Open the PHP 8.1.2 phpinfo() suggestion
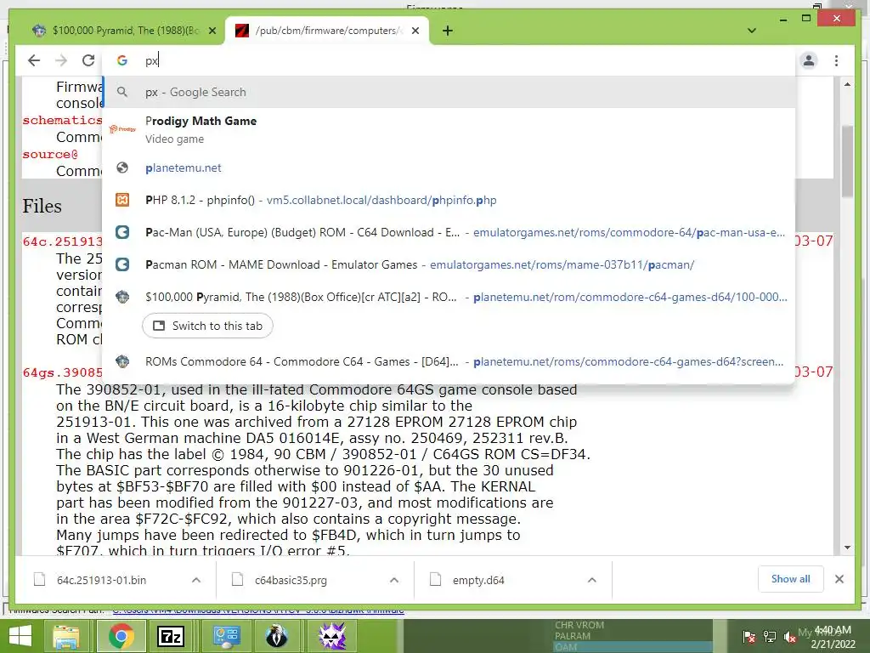 tap(449, 200)
